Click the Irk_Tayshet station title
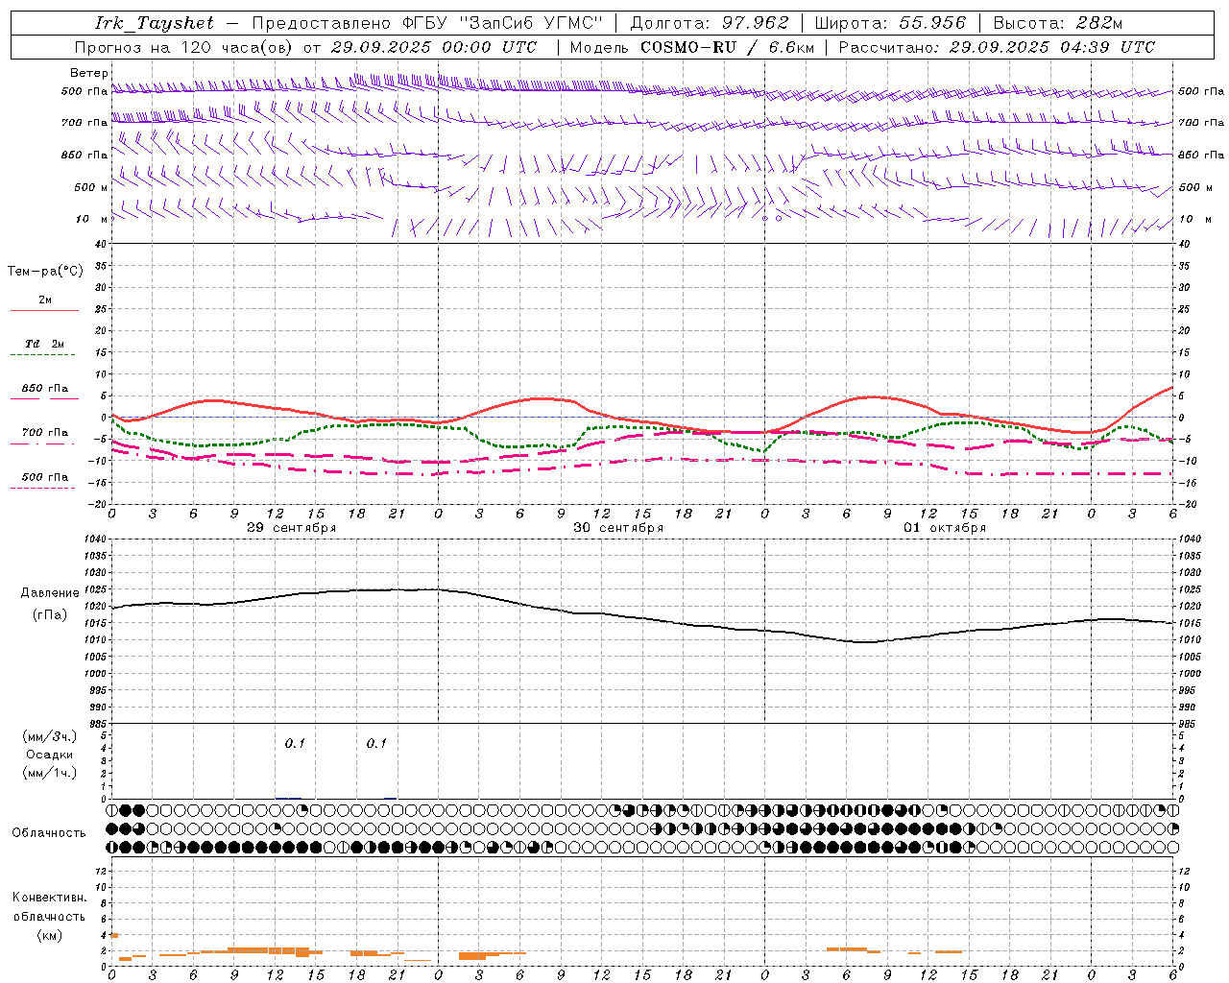This screenshot has width=1229, height=983. (x=155, y=23)
